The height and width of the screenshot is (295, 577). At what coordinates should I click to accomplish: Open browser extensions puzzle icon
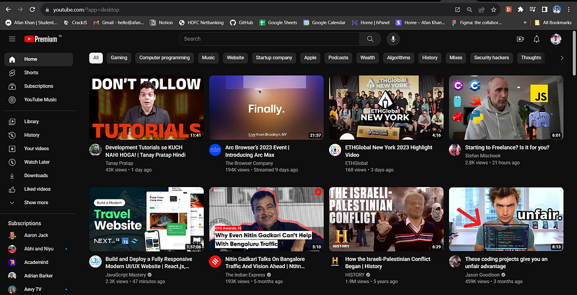pos(520,10)
